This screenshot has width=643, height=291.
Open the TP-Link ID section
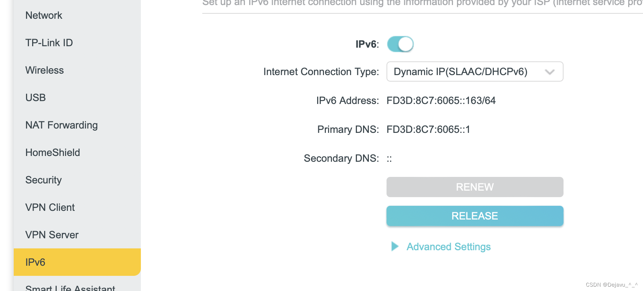[49, 43]
